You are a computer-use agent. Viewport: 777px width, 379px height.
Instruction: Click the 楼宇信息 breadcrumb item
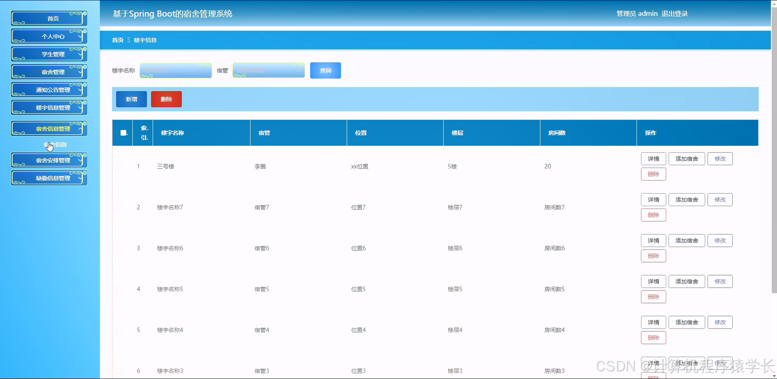(x=145, y=40)
